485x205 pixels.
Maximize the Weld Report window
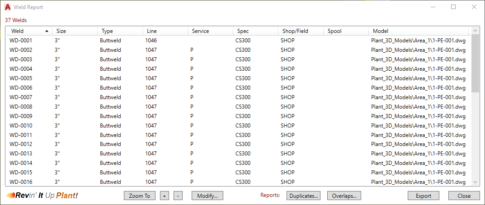tap(453, 7)
